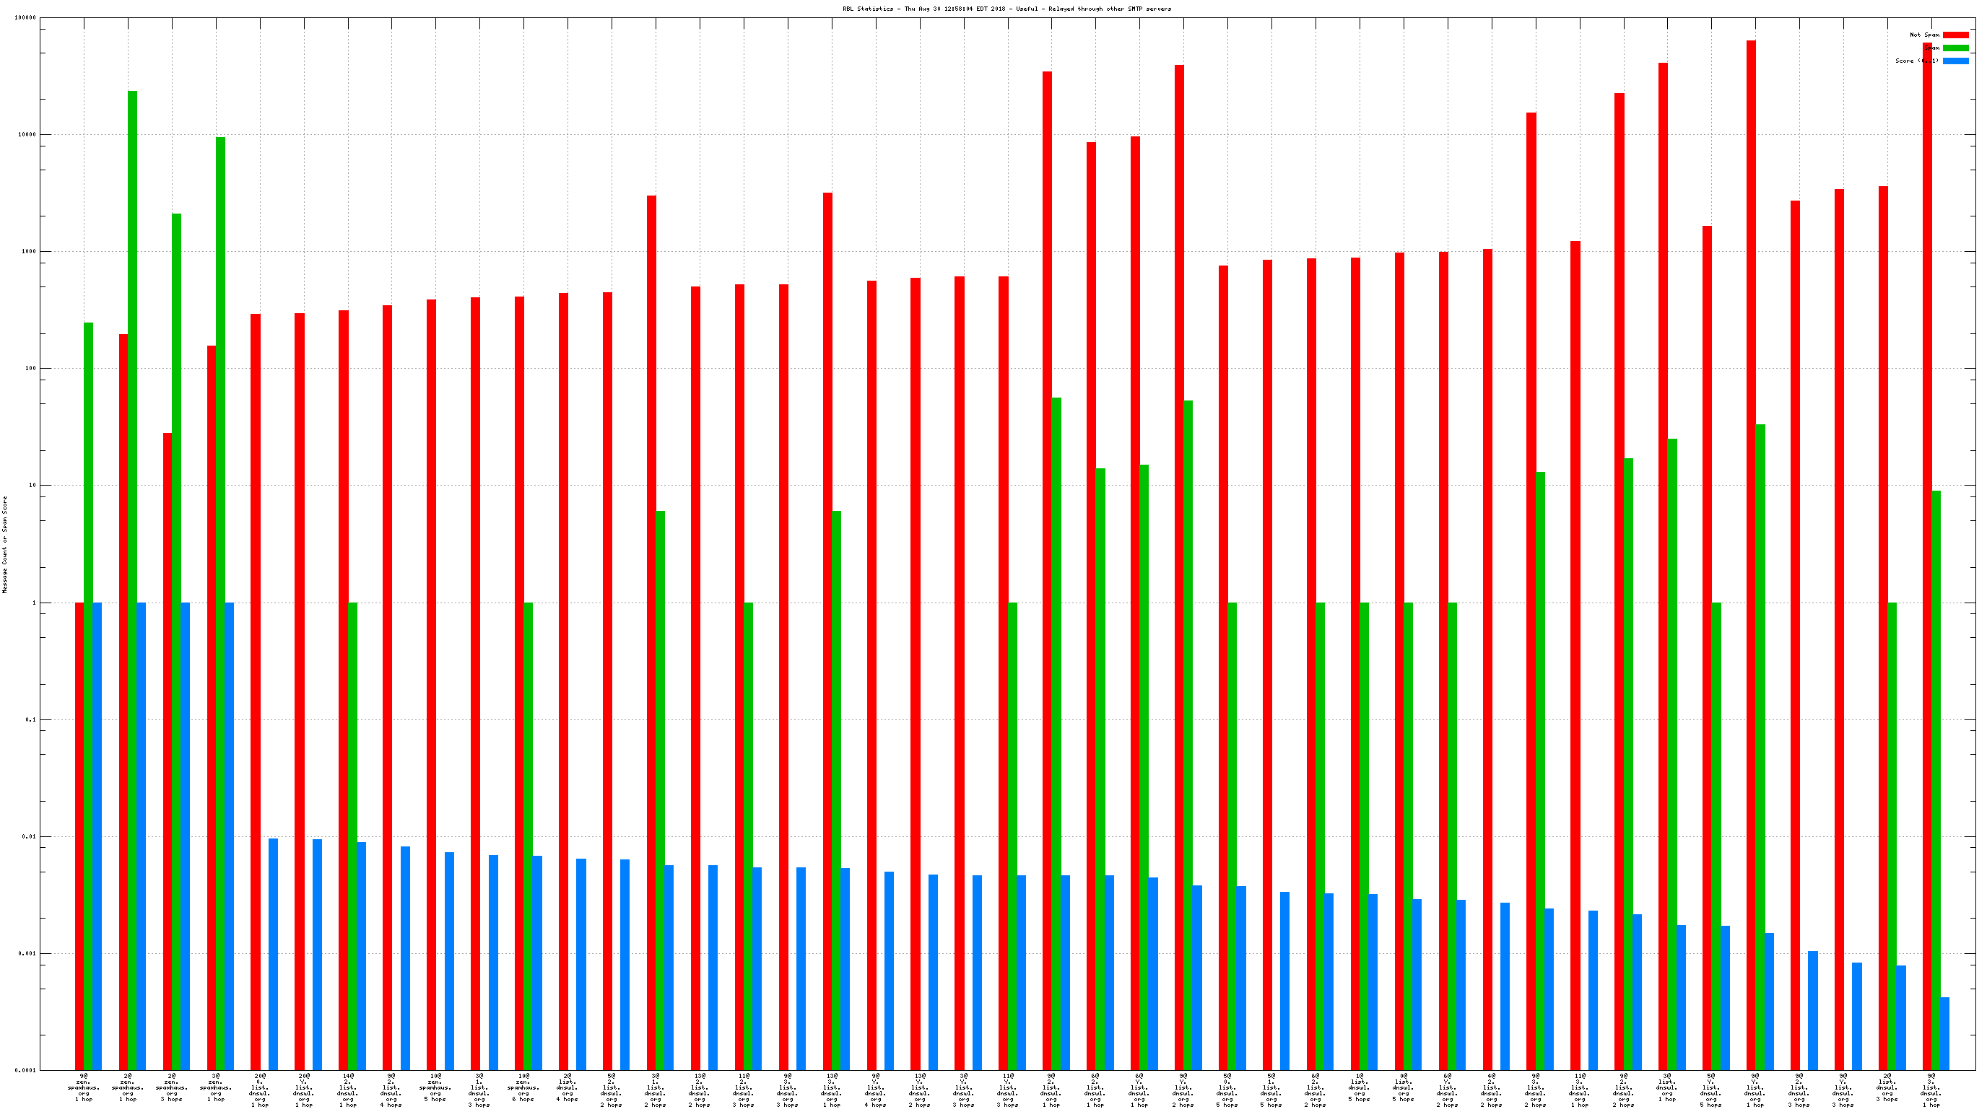Click the '2@ zen.spamhaus.org 3 hops' x-axis label
This screenshot has height=1117, width=1987.
pos(171,1087)
